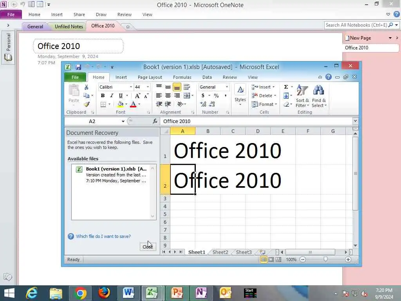Viewport: 401px width, 301px height.
Task: Open the Delete cells dropdown arrow
Action: [x=275, y=96]
